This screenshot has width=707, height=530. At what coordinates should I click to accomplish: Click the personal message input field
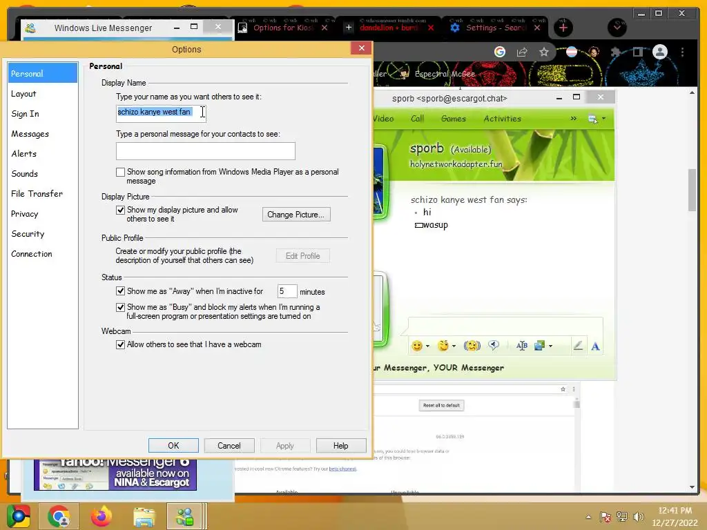[x=206, y=151]
